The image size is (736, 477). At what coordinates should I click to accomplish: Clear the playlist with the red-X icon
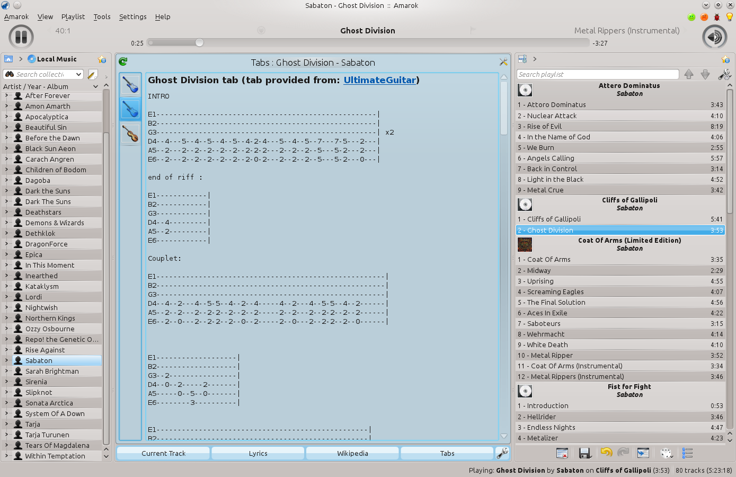tap(562, 453)
